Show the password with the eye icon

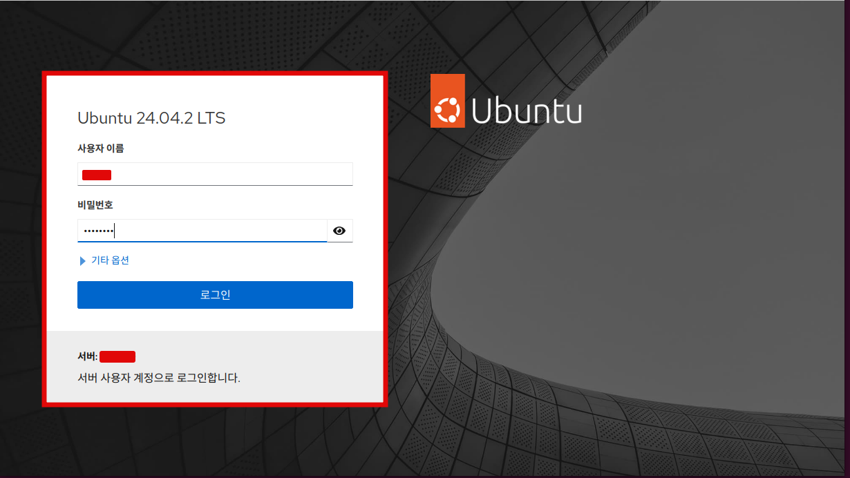pyautogui.click(x=339, y=231)
